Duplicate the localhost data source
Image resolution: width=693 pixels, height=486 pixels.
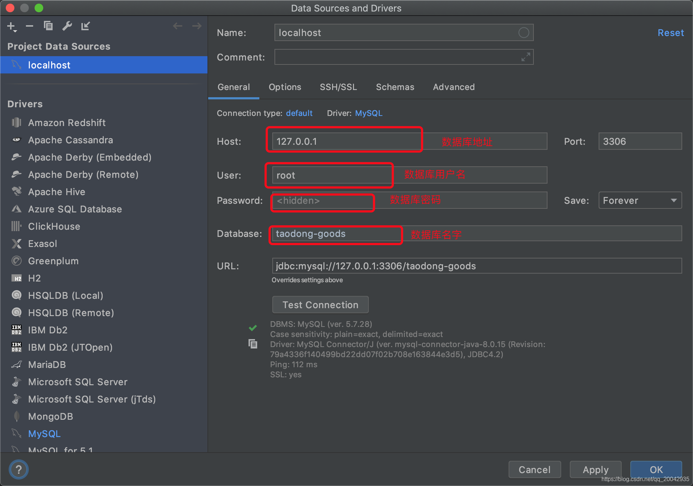[48, 26]
